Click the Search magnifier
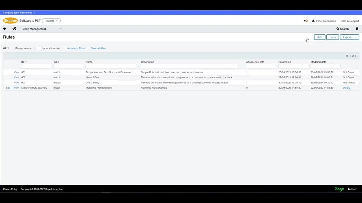 pyautogui.click(x=338, y=29)
